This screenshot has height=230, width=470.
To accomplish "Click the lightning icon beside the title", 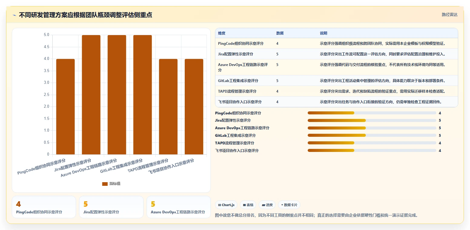I will pos(14,15).
